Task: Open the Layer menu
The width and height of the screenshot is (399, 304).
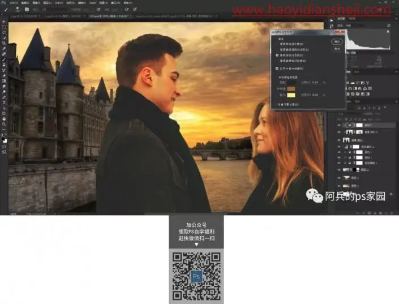Action: click(x=48, y=3)
